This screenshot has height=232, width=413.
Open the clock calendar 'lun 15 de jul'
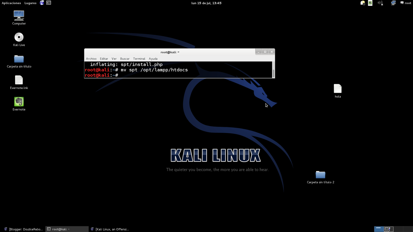pos(206,3)
